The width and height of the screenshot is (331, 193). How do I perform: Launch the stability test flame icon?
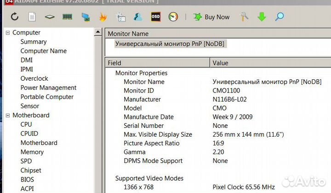[x=103, y=17]
